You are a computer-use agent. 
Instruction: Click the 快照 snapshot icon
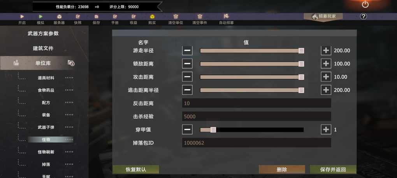[x=78, y=17]
